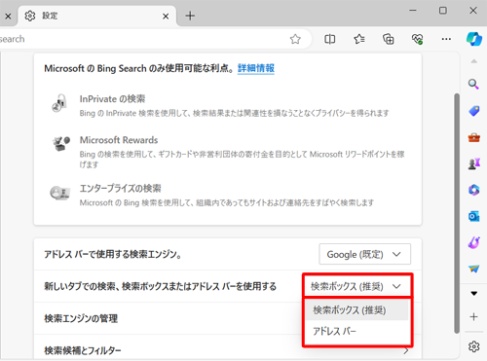Open the Google (既定) search engine dropdown
The height and width of the screenshot is (361, 487).
point(364,254)
